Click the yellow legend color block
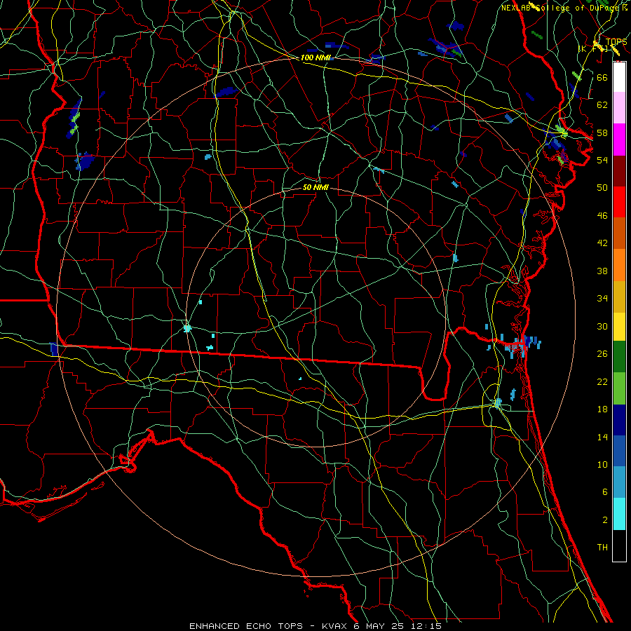 click(x=619, y=326)
